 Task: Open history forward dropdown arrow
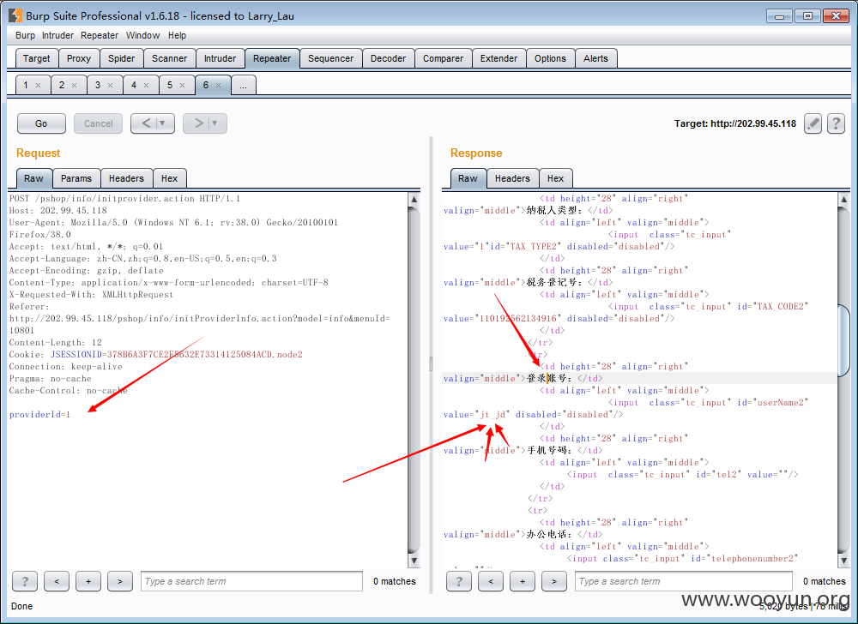(x=214, y=123)
